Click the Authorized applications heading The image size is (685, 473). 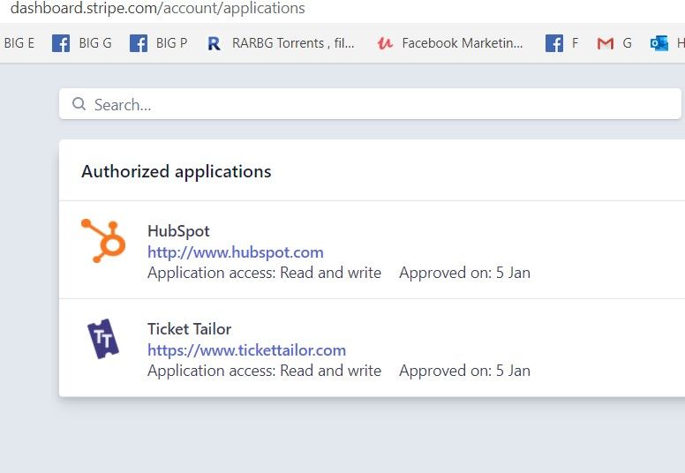(x=177, y=171)
